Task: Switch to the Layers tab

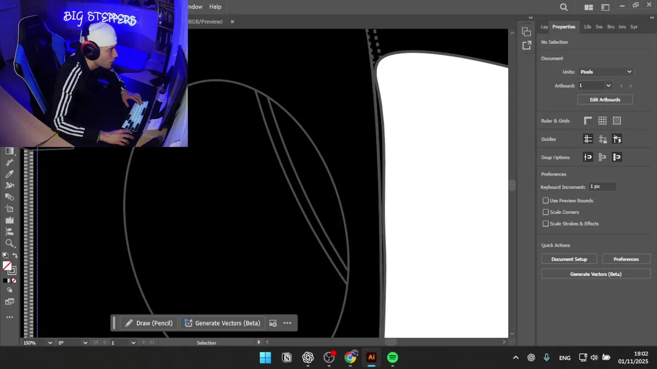Action: point(544,27)
